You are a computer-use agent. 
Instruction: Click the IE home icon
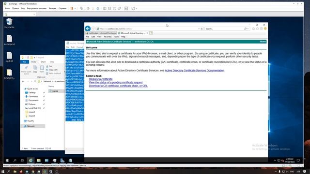pyautogui.click(x=253, y=29)
